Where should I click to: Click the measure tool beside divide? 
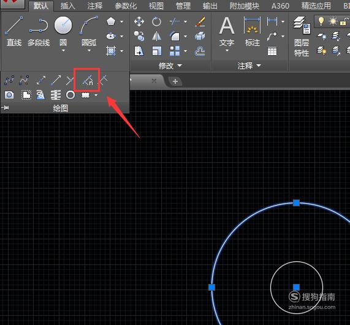click(x=103, y=80)
